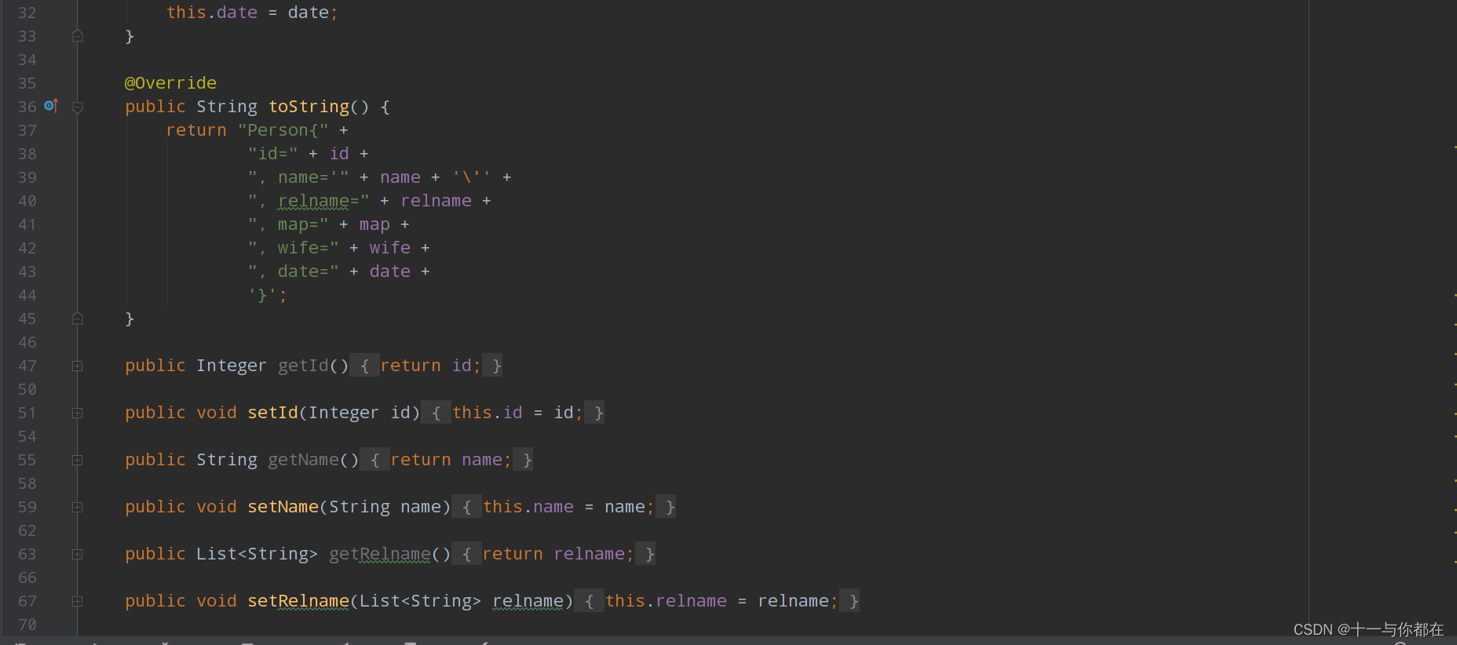The height and width of the screenshot is (645, 1457).
Task: Click the getRelname method name
Action: pyautogui.click(x=380, y=554)
